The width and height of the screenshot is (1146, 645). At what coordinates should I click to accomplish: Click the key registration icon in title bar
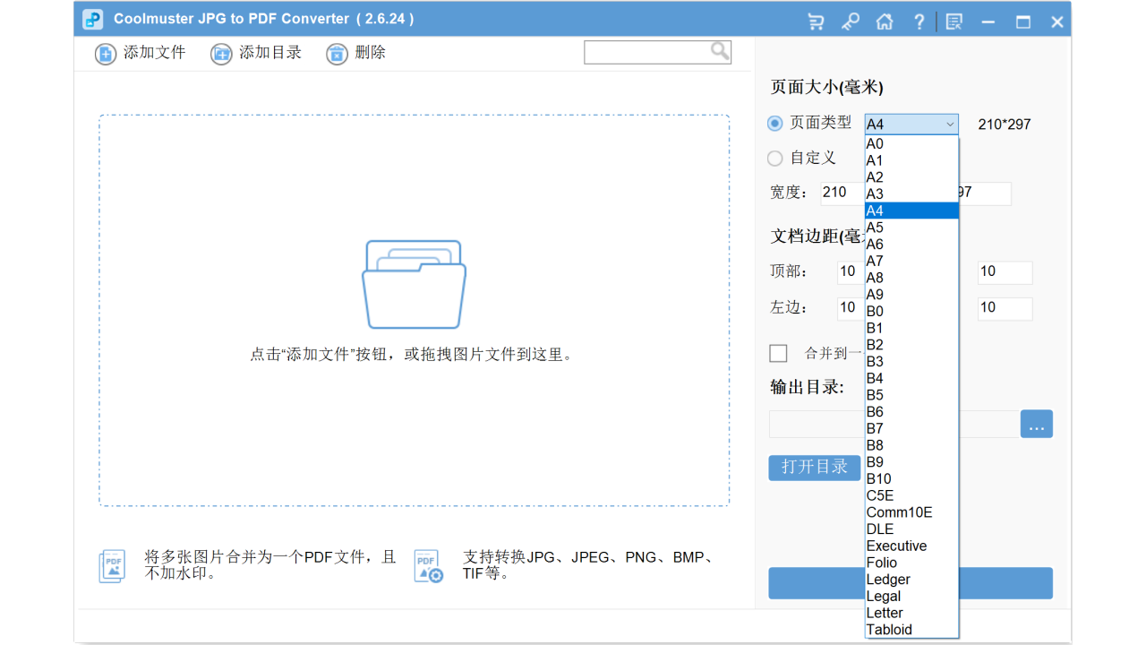coord(850,21)
